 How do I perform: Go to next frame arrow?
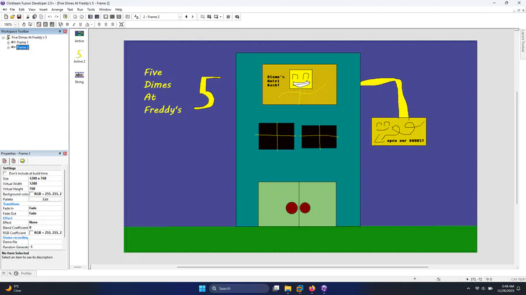click(x=192, y=17)
